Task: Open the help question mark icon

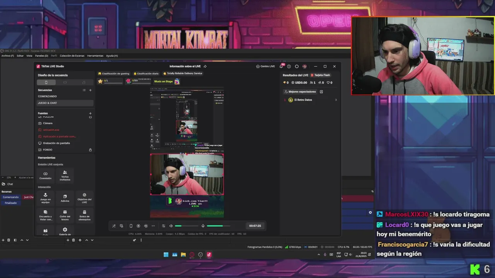Action: (x=289, y=66)
